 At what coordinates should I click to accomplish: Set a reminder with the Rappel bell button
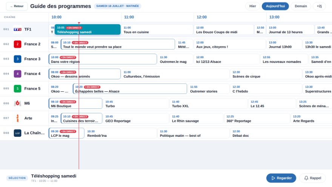pos(312,178)
